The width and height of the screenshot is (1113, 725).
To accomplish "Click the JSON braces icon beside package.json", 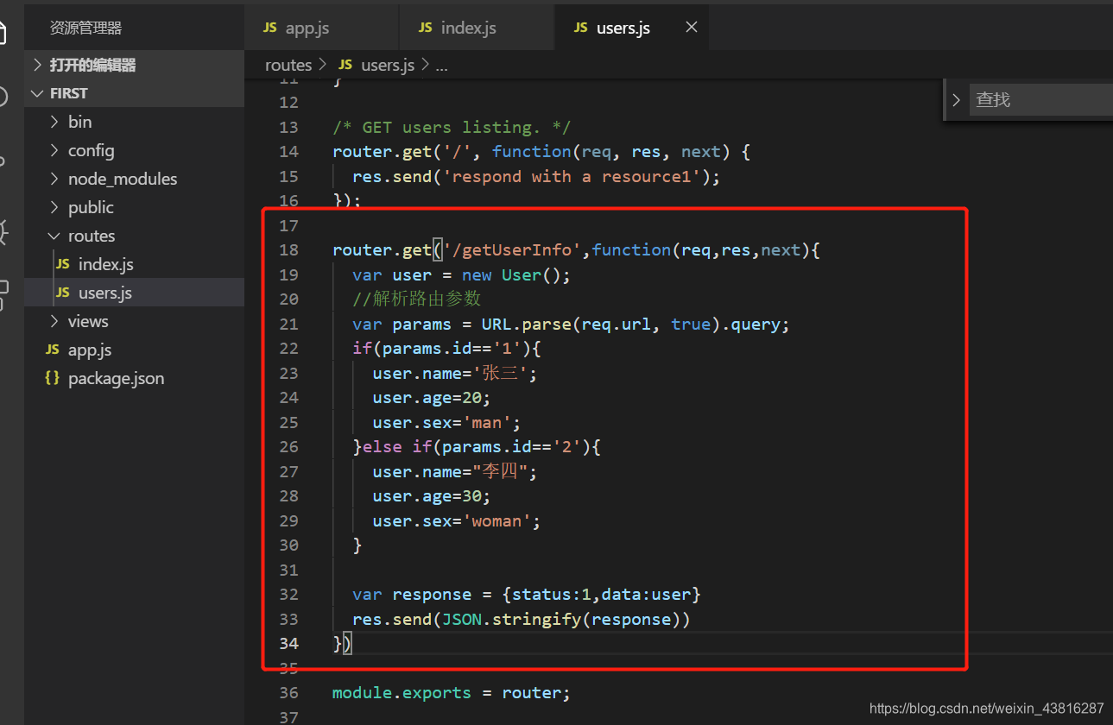I will 53,378.
